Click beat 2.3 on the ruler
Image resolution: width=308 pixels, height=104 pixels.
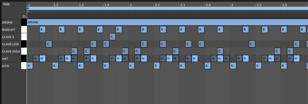(183, 5)
